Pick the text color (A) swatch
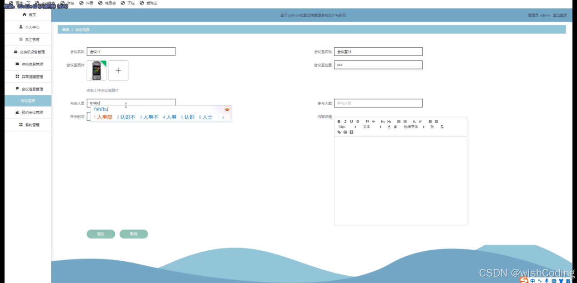 coord(389,127)
